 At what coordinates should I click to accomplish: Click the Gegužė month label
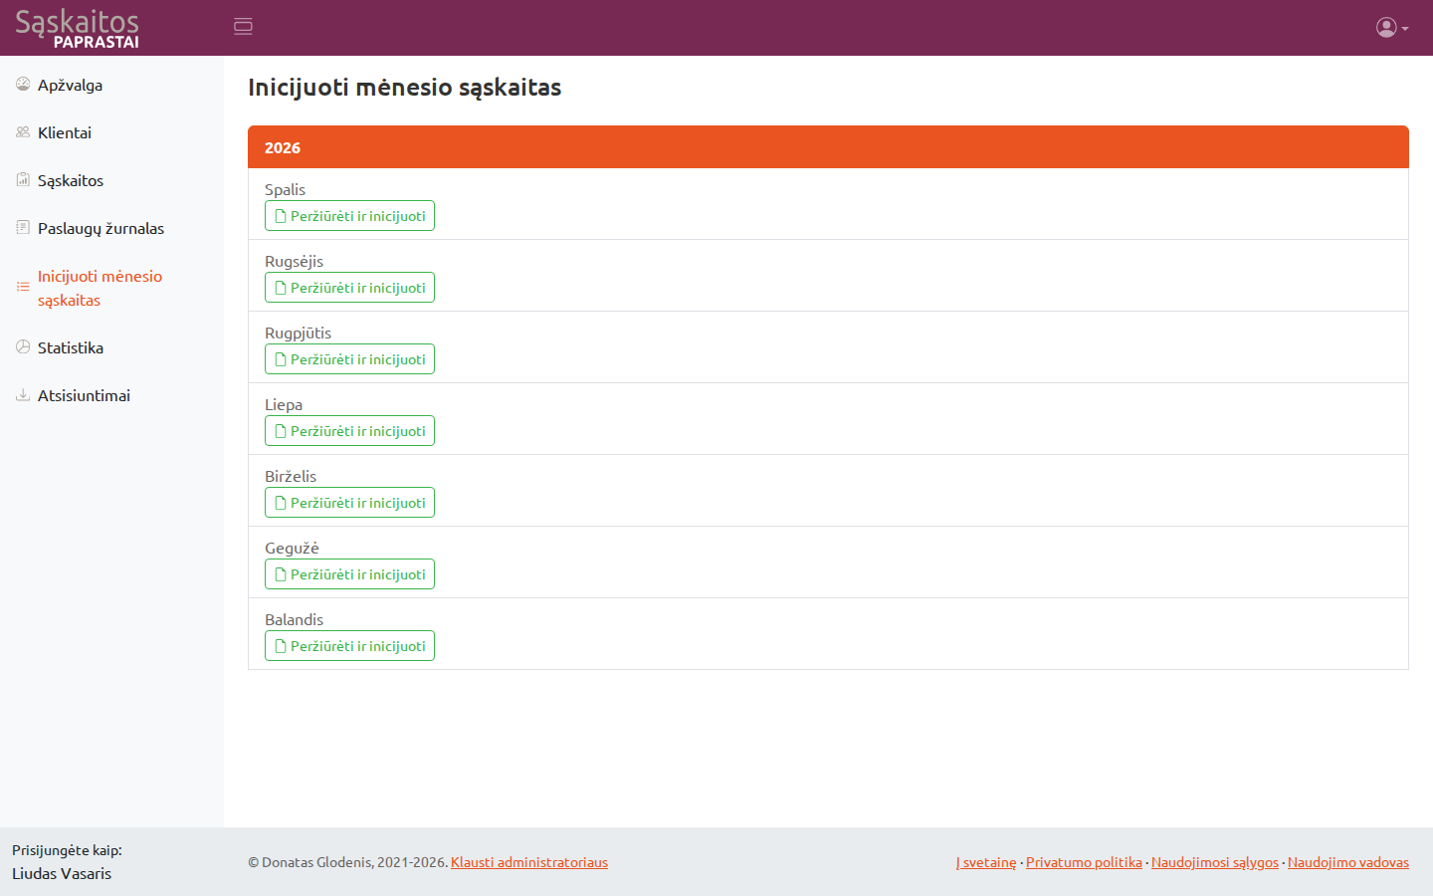pyautogui.click(x=292, y=549)
